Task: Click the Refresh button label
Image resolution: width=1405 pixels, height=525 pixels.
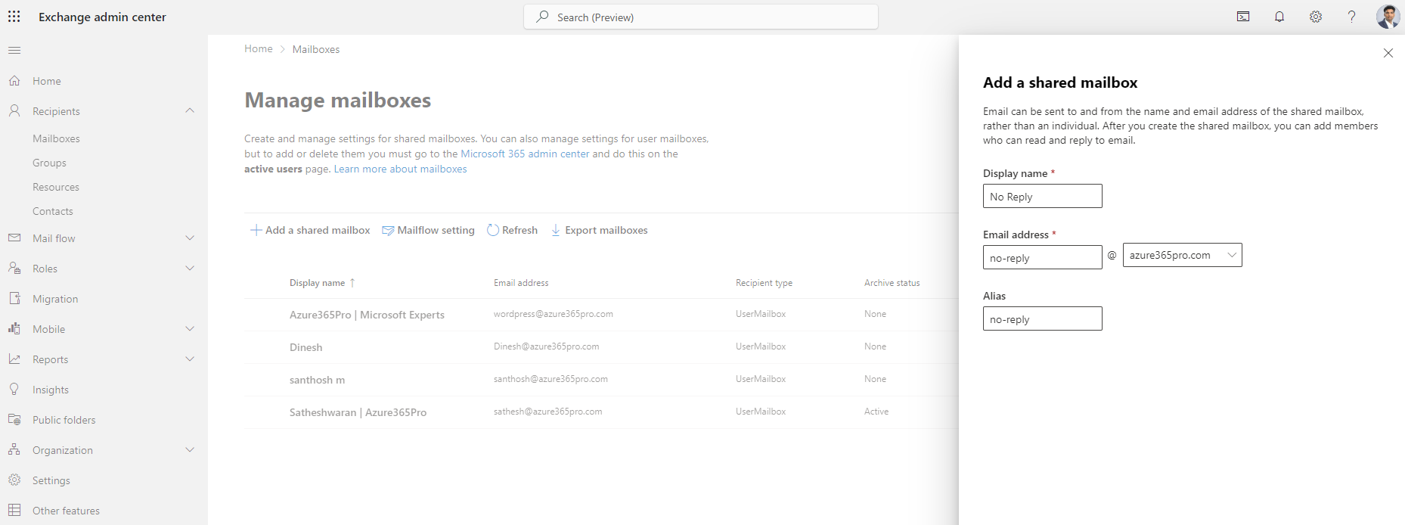Action: [520, 230]
